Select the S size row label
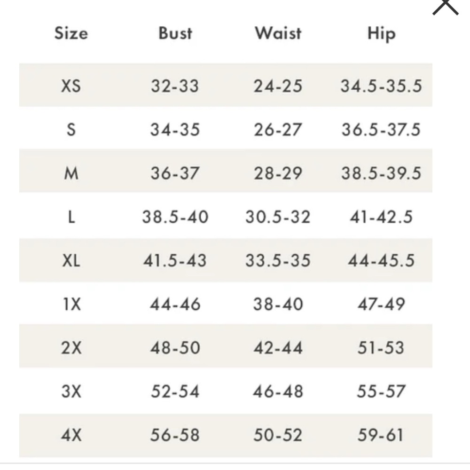Viewport: 470px width, 470px height. pos(71,130)
